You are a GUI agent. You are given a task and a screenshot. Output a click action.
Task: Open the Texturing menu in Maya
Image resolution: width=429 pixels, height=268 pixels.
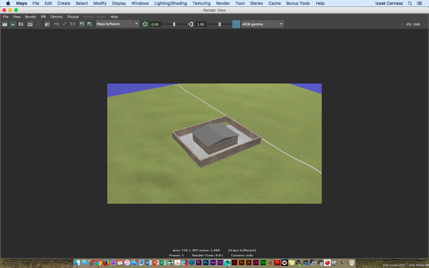point(201,3)
